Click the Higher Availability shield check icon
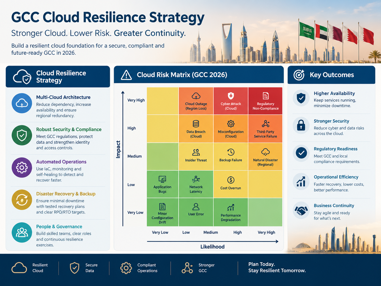381x286 pixels. (x=301, y=98)
